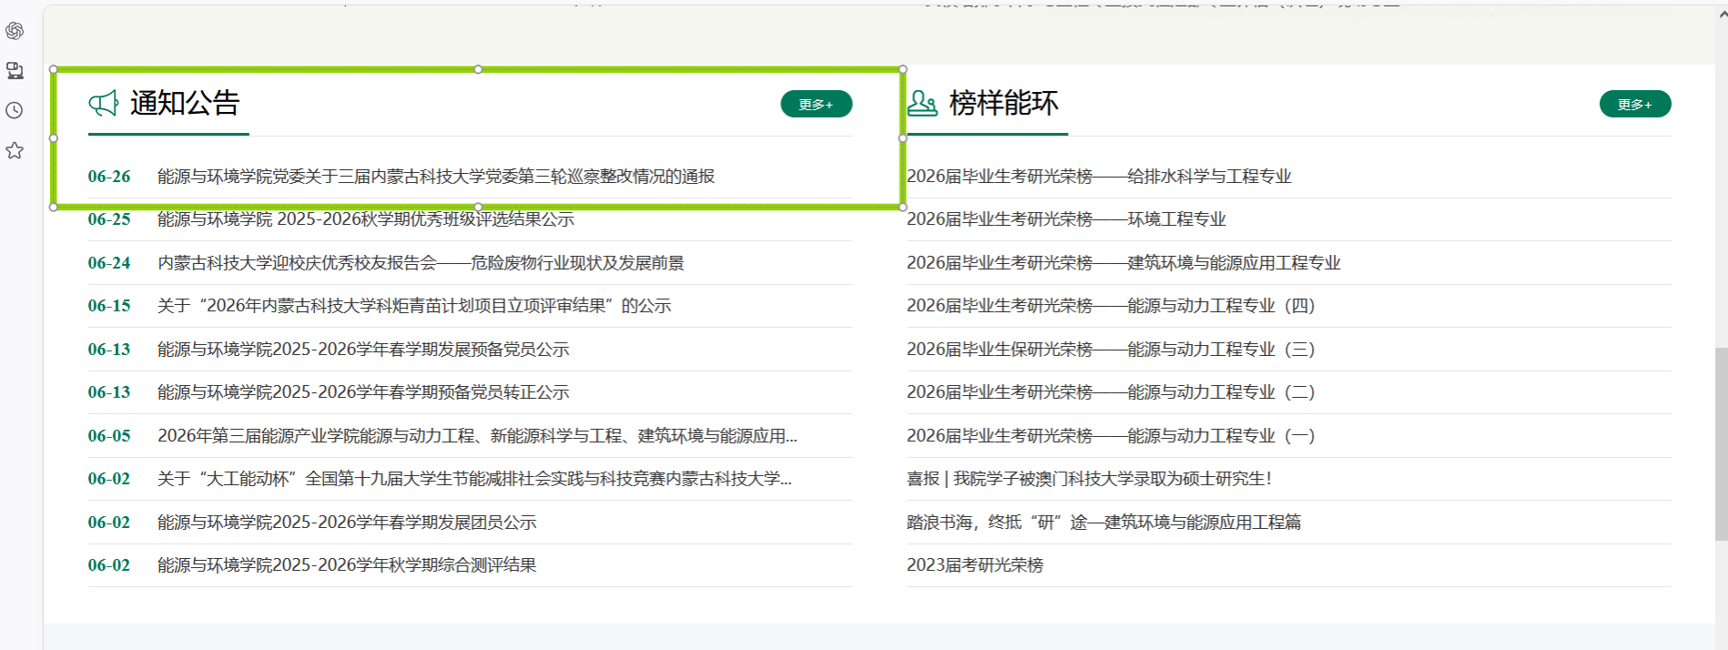Open 考研光荣榜 建筑环境与能源应用工程专业

click(x=1123, y=263)
